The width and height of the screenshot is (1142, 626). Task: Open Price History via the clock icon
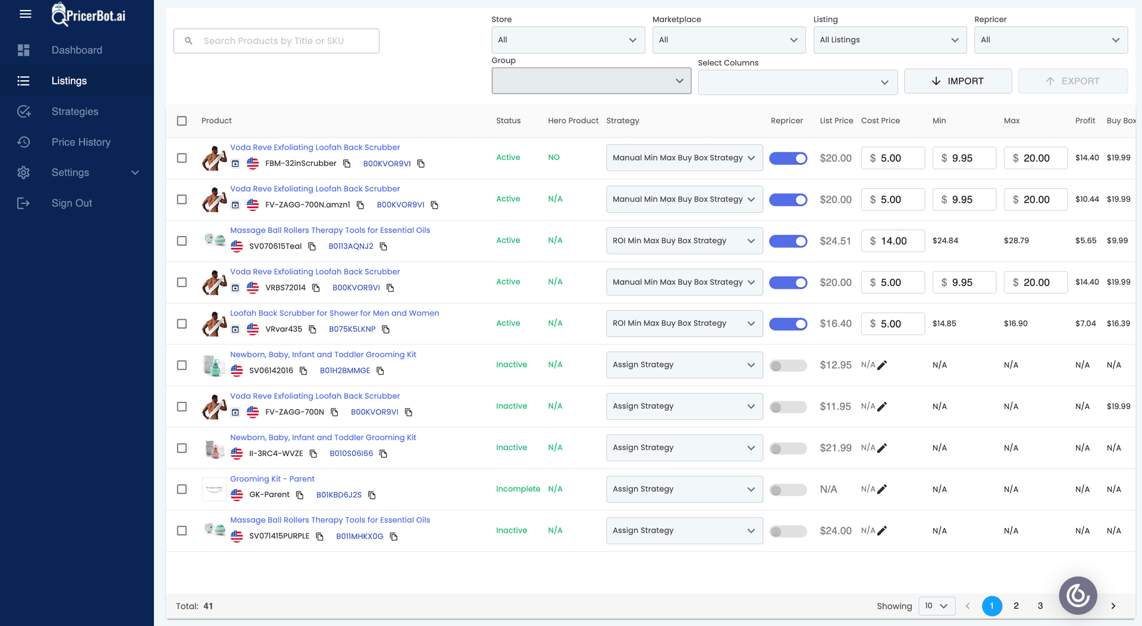click(x=24, y=142)
